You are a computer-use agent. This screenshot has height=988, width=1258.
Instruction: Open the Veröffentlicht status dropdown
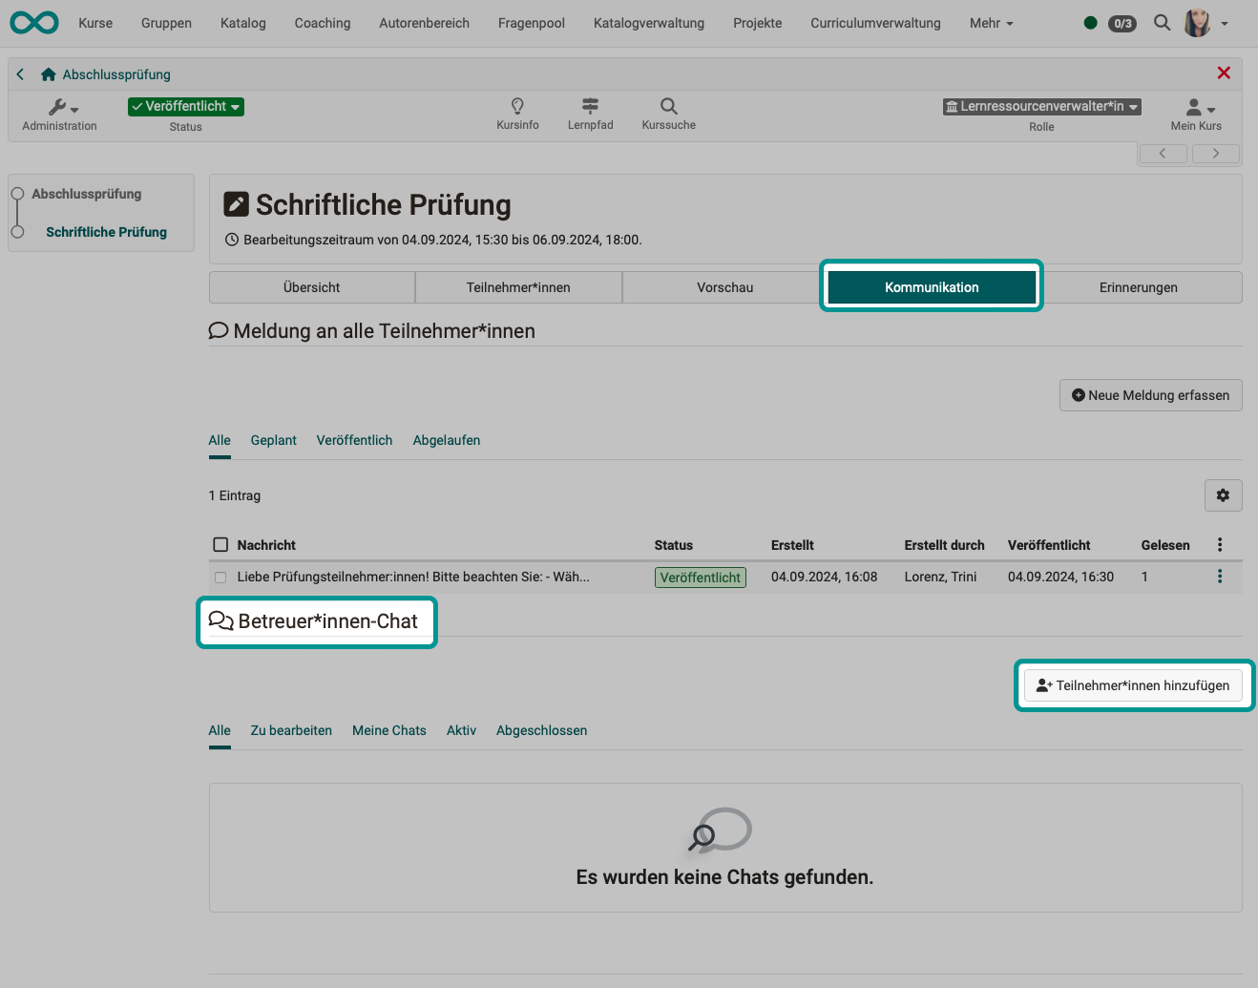point(185,106)
